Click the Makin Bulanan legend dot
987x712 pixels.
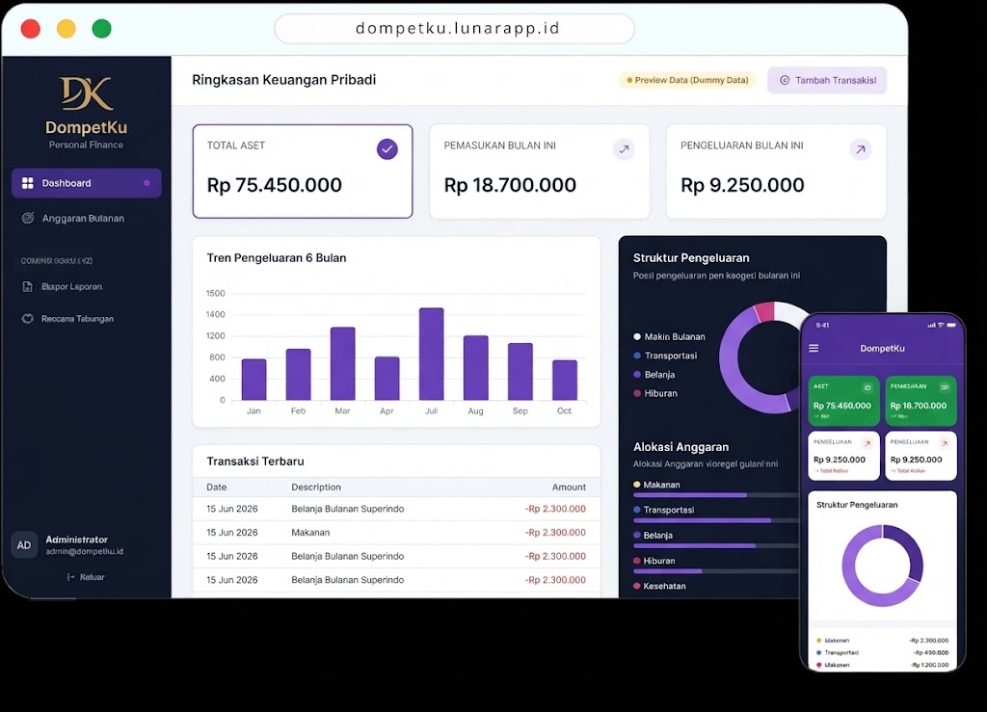click(x=637, y=336)
